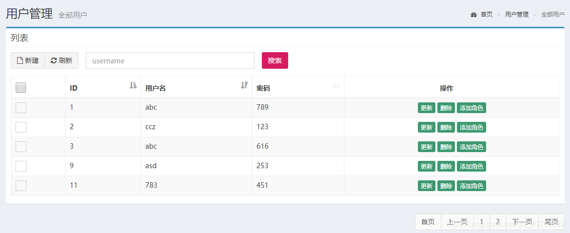Check the box for user ccz
Screen dimensions: 570x233
tap(21, 127)
